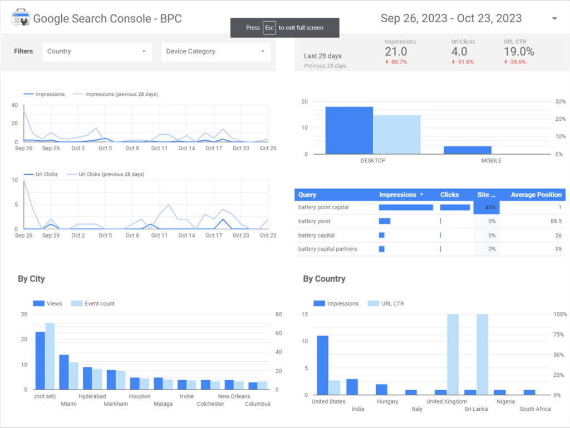Click the red Impressions decrease arrow
The height and width of the screenshot is (428, 570).
[387, 62]
